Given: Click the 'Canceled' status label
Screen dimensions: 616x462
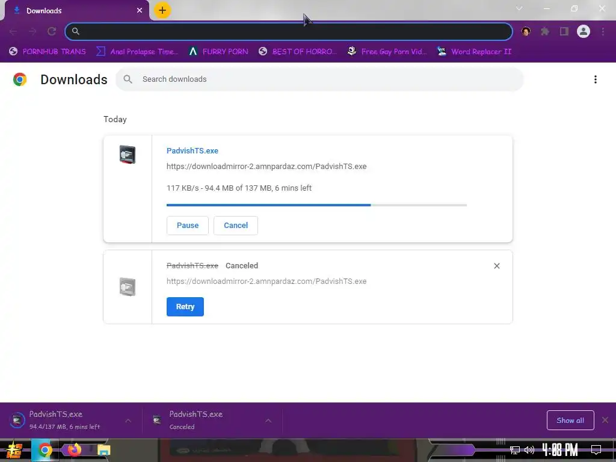Looking at the screenshot, I should [242, 266].
